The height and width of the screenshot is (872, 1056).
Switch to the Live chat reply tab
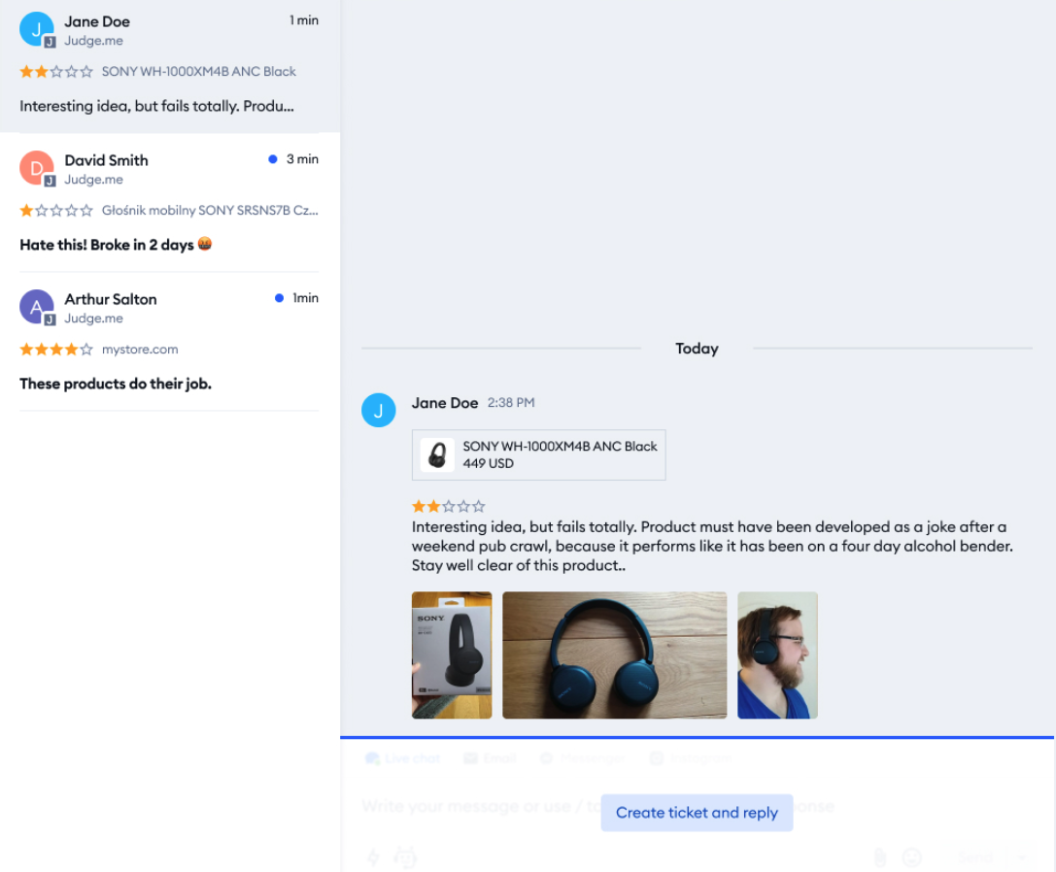403,758
